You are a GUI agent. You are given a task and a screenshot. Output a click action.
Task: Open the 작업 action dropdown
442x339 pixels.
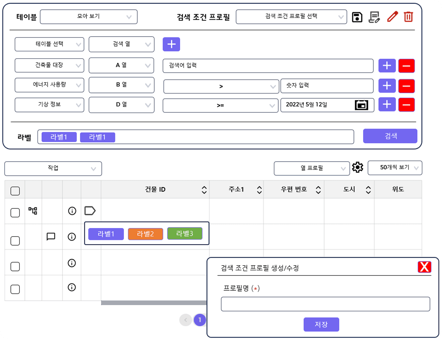point(53,169)
